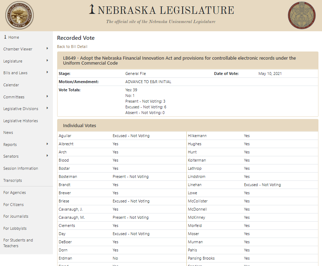Click the Recorded Vote page heading
This screenshot has height=266, width=322.
[76, 38]
